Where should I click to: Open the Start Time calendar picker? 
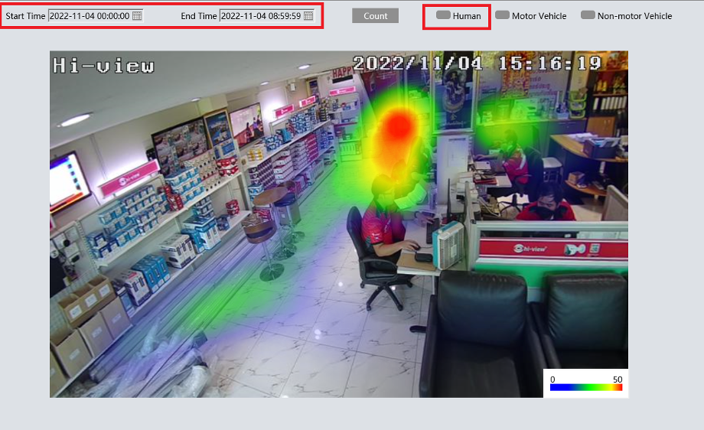pyautogui.click(x=137, y=16)
